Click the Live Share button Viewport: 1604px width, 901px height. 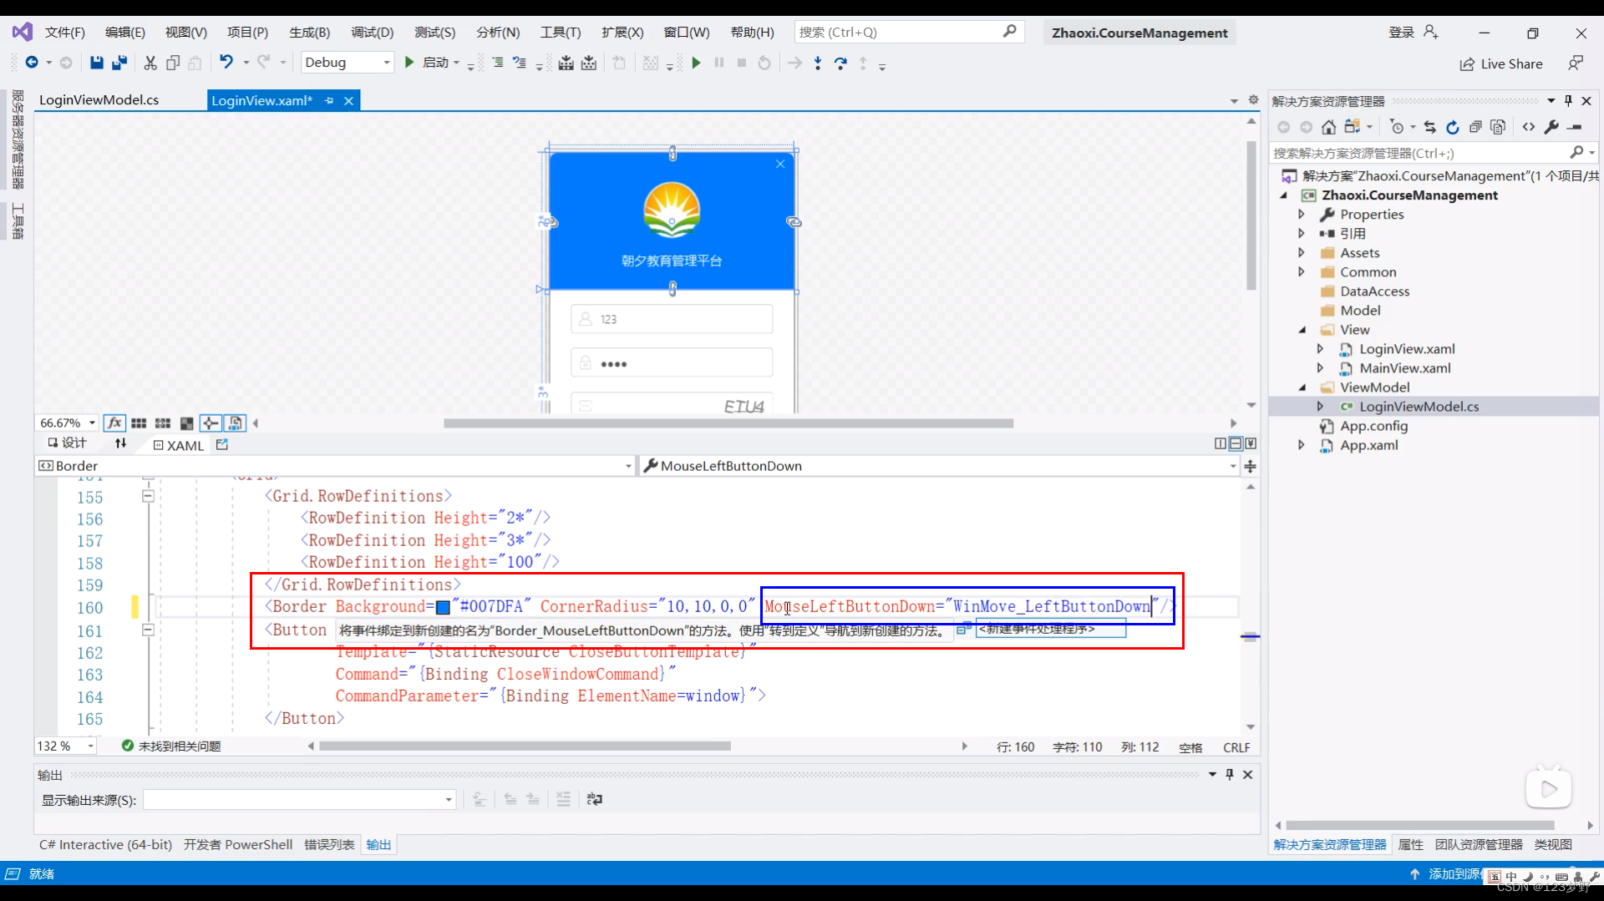[1501, 64]
